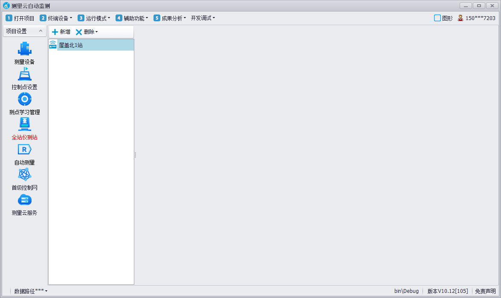Open the 自动测量 module icon

[24, 150]
